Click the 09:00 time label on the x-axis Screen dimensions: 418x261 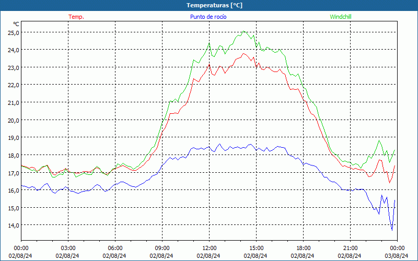tap(162, 248)
